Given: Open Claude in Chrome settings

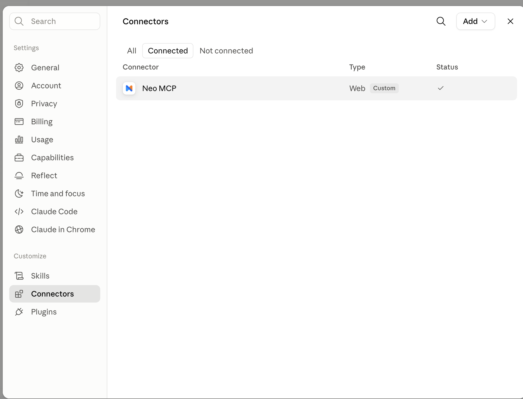Looking at the screenshot, I should [x=55, y=229].
